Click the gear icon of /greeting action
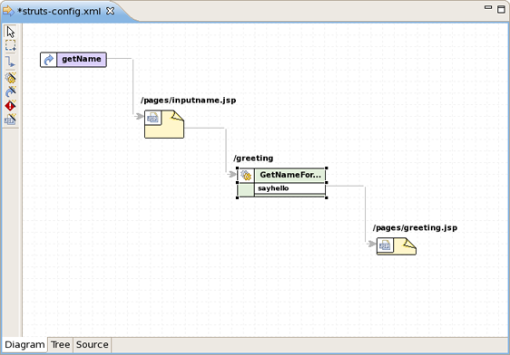 click(x=246, y=175)
